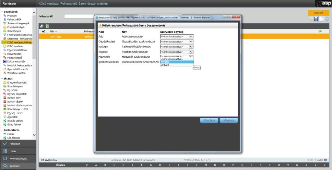The width and height of the screenshot is (332, 170).
Task: Switch to Listák panel
Action: (18, 151)
